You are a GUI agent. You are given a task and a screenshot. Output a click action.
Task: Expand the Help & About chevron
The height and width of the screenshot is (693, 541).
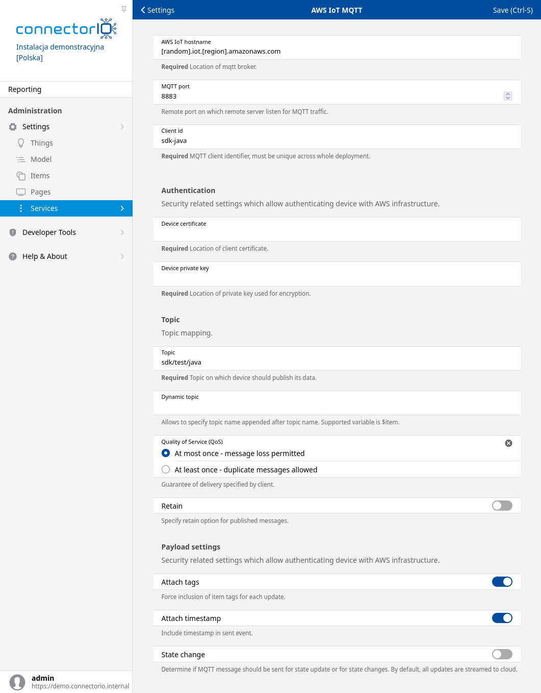tap(122, 256)
